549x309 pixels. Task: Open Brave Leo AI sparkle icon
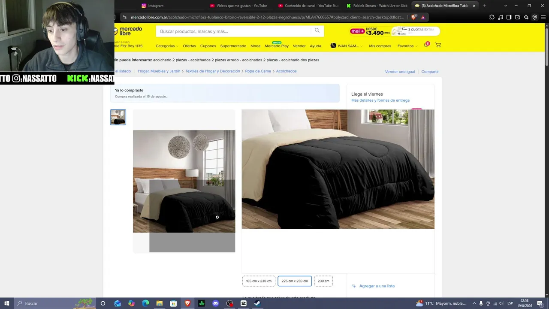(526, 17)
